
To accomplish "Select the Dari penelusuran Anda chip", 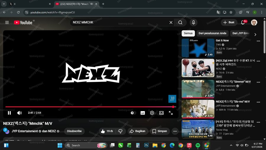I will [213, 33].
